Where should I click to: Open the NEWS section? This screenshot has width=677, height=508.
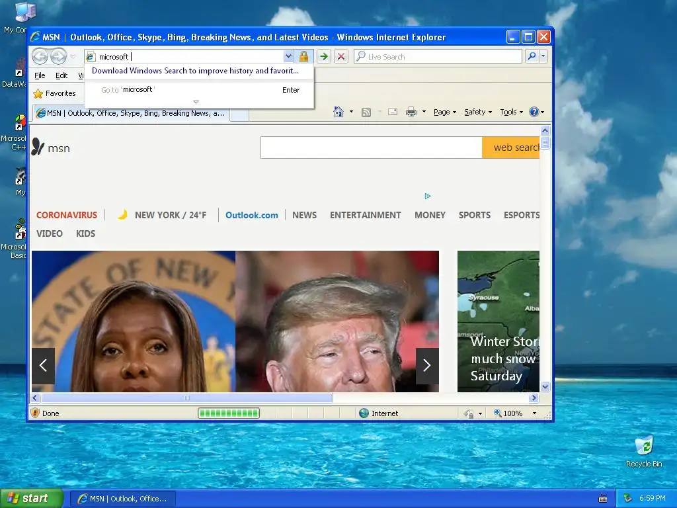304,215
